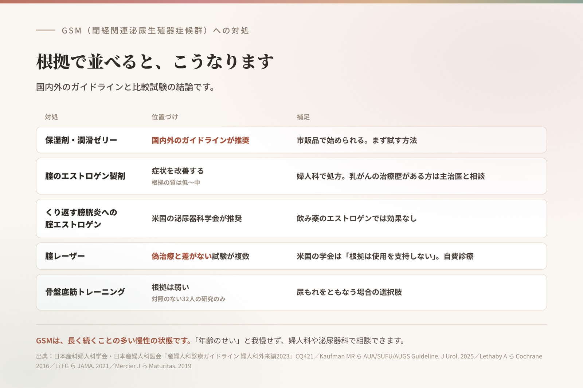Select the cell 腟のエストロゲン製剤
Image resolution: width=583 pixels, height=388 pixels.
tap(85, 176)
